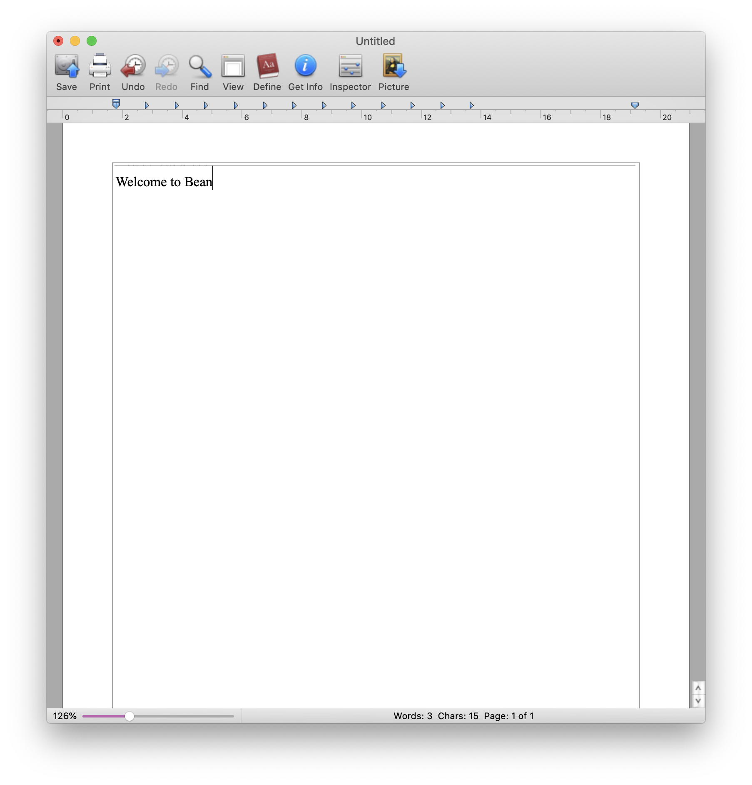Close the Untitled window with red button
This screenshot has height=785, width=752.
[58, 41]
